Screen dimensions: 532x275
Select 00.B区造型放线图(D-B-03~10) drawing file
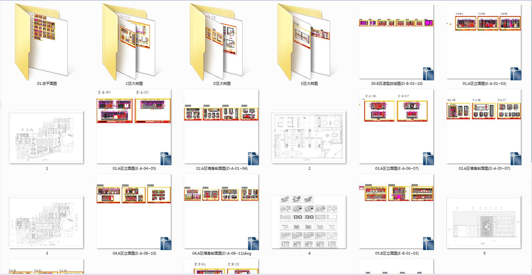click(x=396, y=42)
